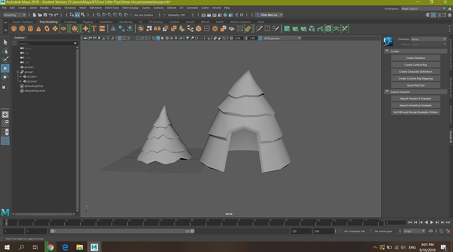Switch to the Curves / Surfaces shelf tab
This screenshot has width=453, height=252.
pos(22,22)
